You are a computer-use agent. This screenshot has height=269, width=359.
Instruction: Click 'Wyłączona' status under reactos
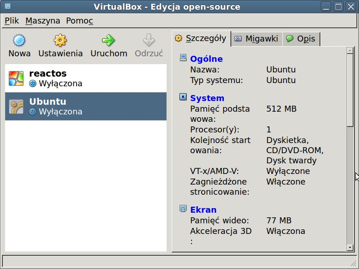60,84
